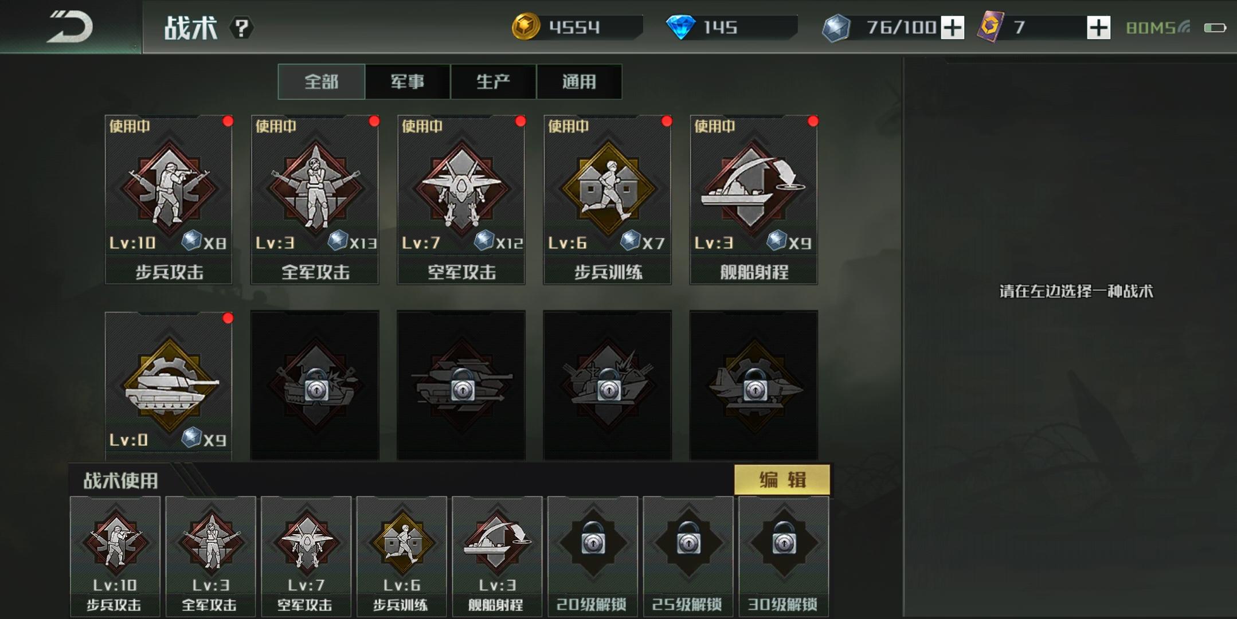
Task: Select 空军攻击 in the tactic usage bar
Action: tap(306, 556)
